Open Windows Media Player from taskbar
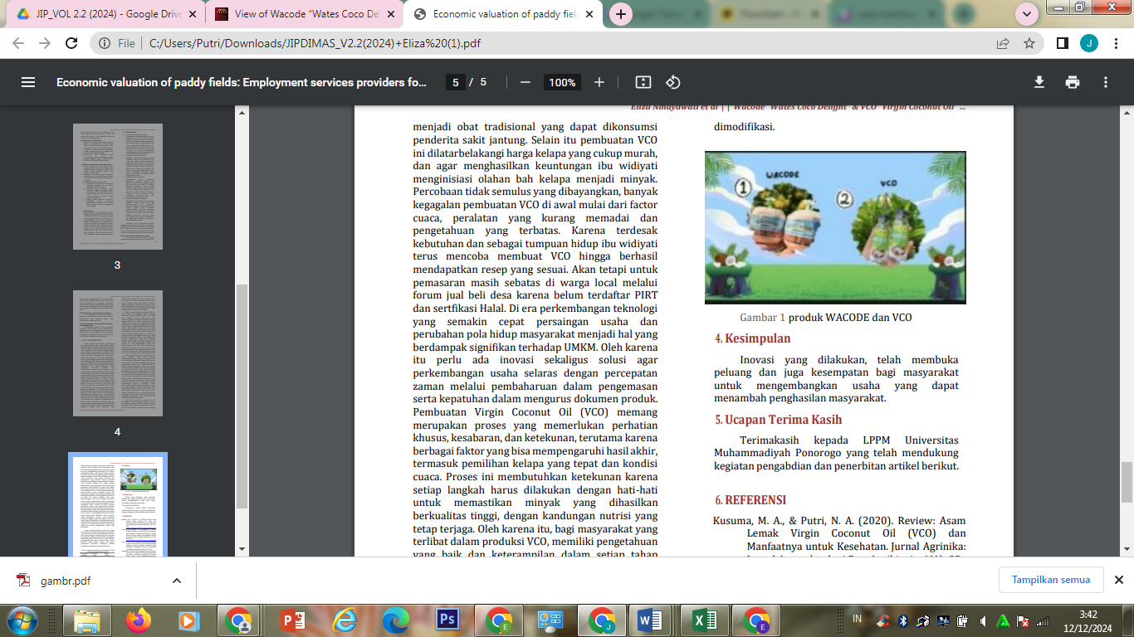The height and width of the screenshot is (637, 1134). pyautogui.click(x=188, y=620)
